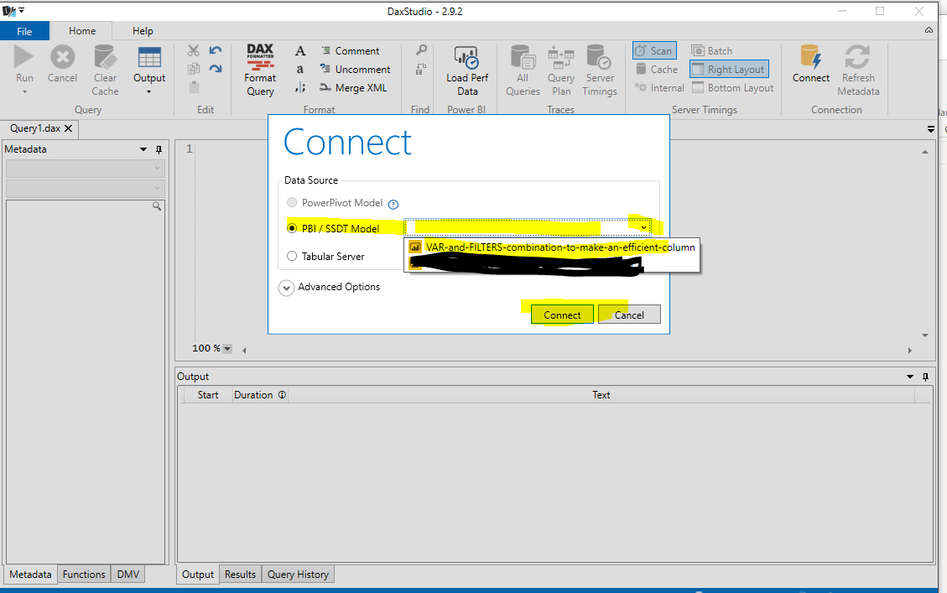This screenshot has width=947, height=593.
Task: Click the Paste clipboard icon
Action: click(194, 87)
